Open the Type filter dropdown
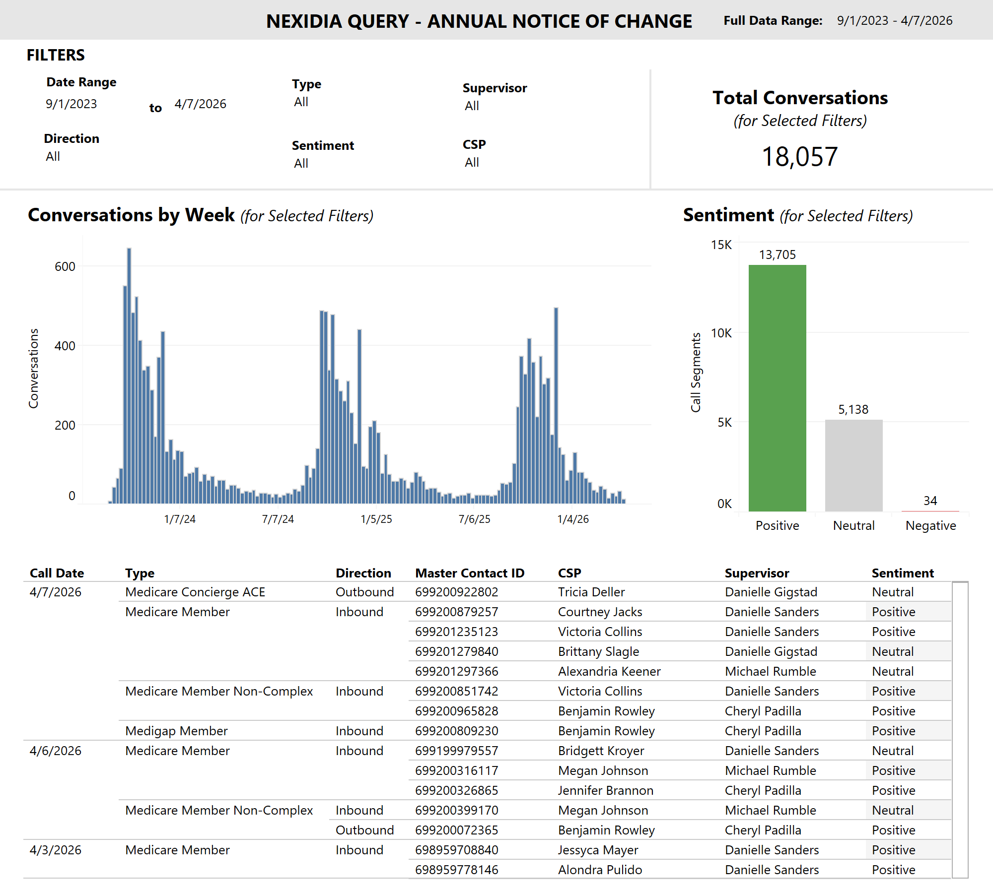Image resolution: width=993 pixels, height=893 pixels. click(302, 101)
